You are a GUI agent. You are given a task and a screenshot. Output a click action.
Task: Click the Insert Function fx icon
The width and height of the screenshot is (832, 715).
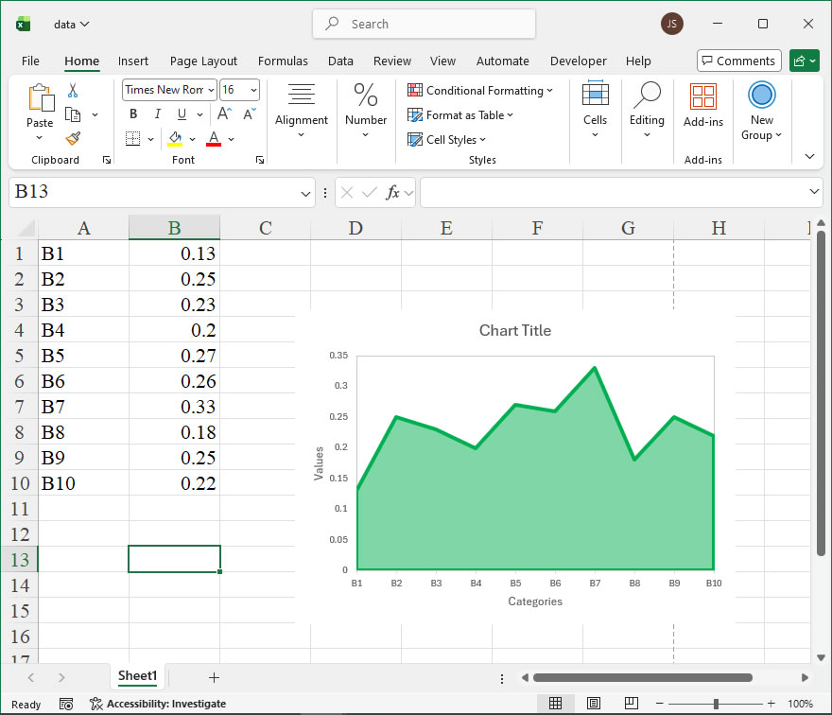[x=392, y=193]
